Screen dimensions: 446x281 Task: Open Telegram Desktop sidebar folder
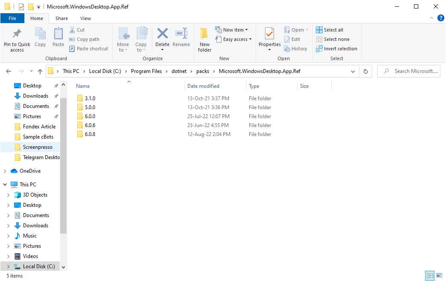pos(37,157)
